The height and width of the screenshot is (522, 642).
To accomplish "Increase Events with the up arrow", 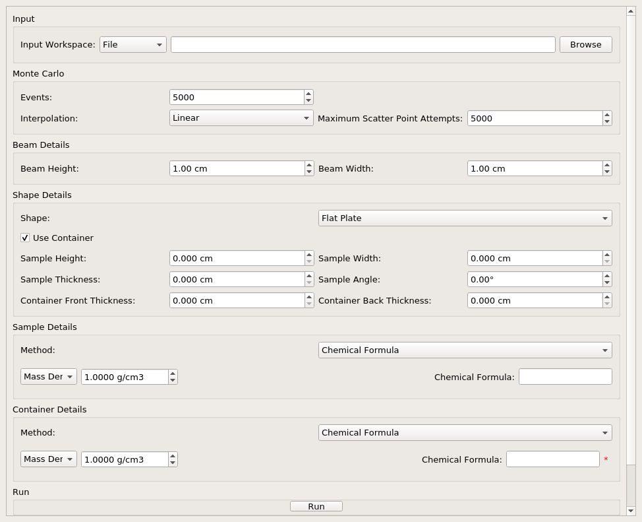I will pyautogui.click(x=308, y=94).
